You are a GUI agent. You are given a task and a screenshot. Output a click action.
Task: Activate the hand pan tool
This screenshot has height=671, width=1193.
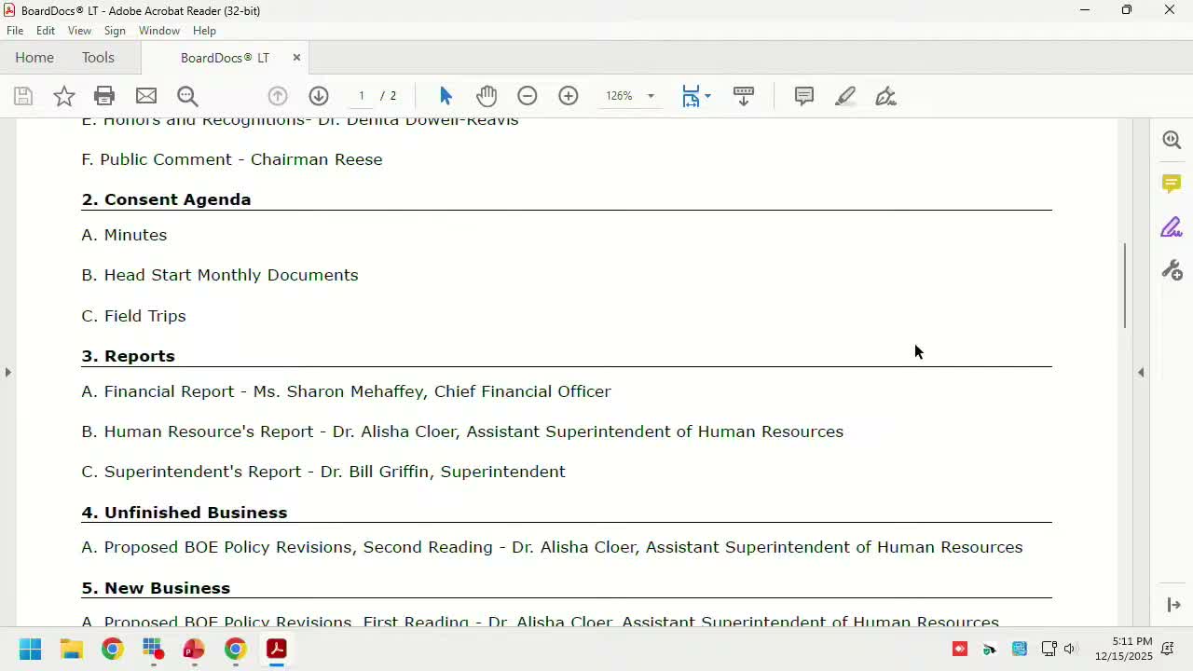point(487,96)
